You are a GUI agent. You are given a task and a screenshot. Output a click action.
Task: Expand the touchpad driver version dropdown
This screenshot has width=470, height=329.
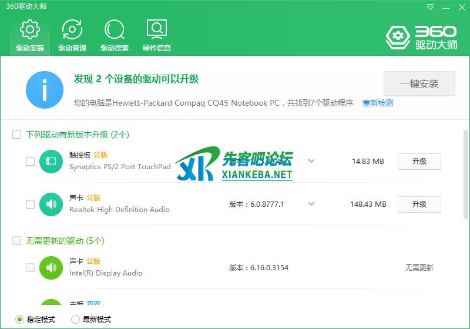(x=311, y=161)
